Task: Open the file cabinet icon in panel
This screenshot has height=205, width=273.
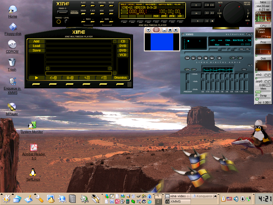Action: point(73,199)
